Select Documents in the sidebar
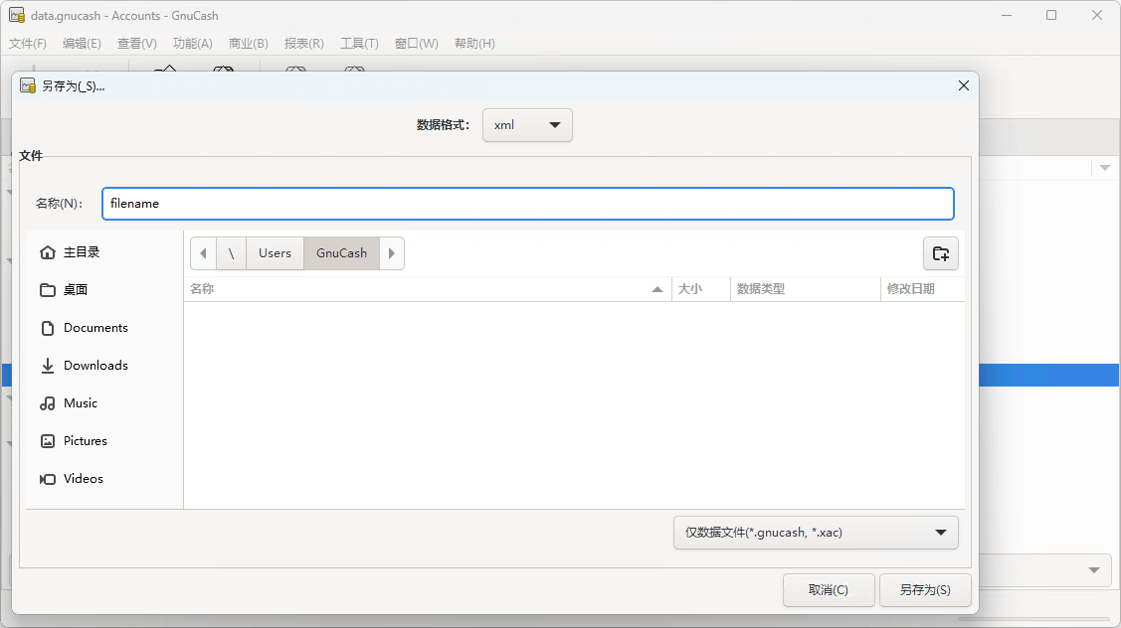Image resolution: width=1121 pixels, height=628 pixels. click(94, 328)
